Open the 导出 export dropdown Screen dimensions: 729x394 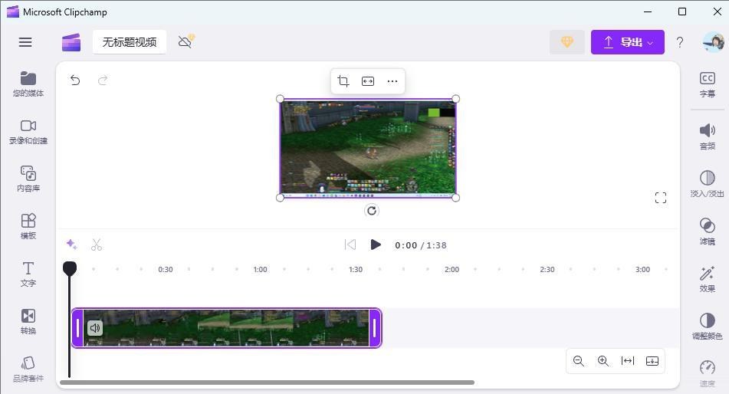[x=627, y=42]
